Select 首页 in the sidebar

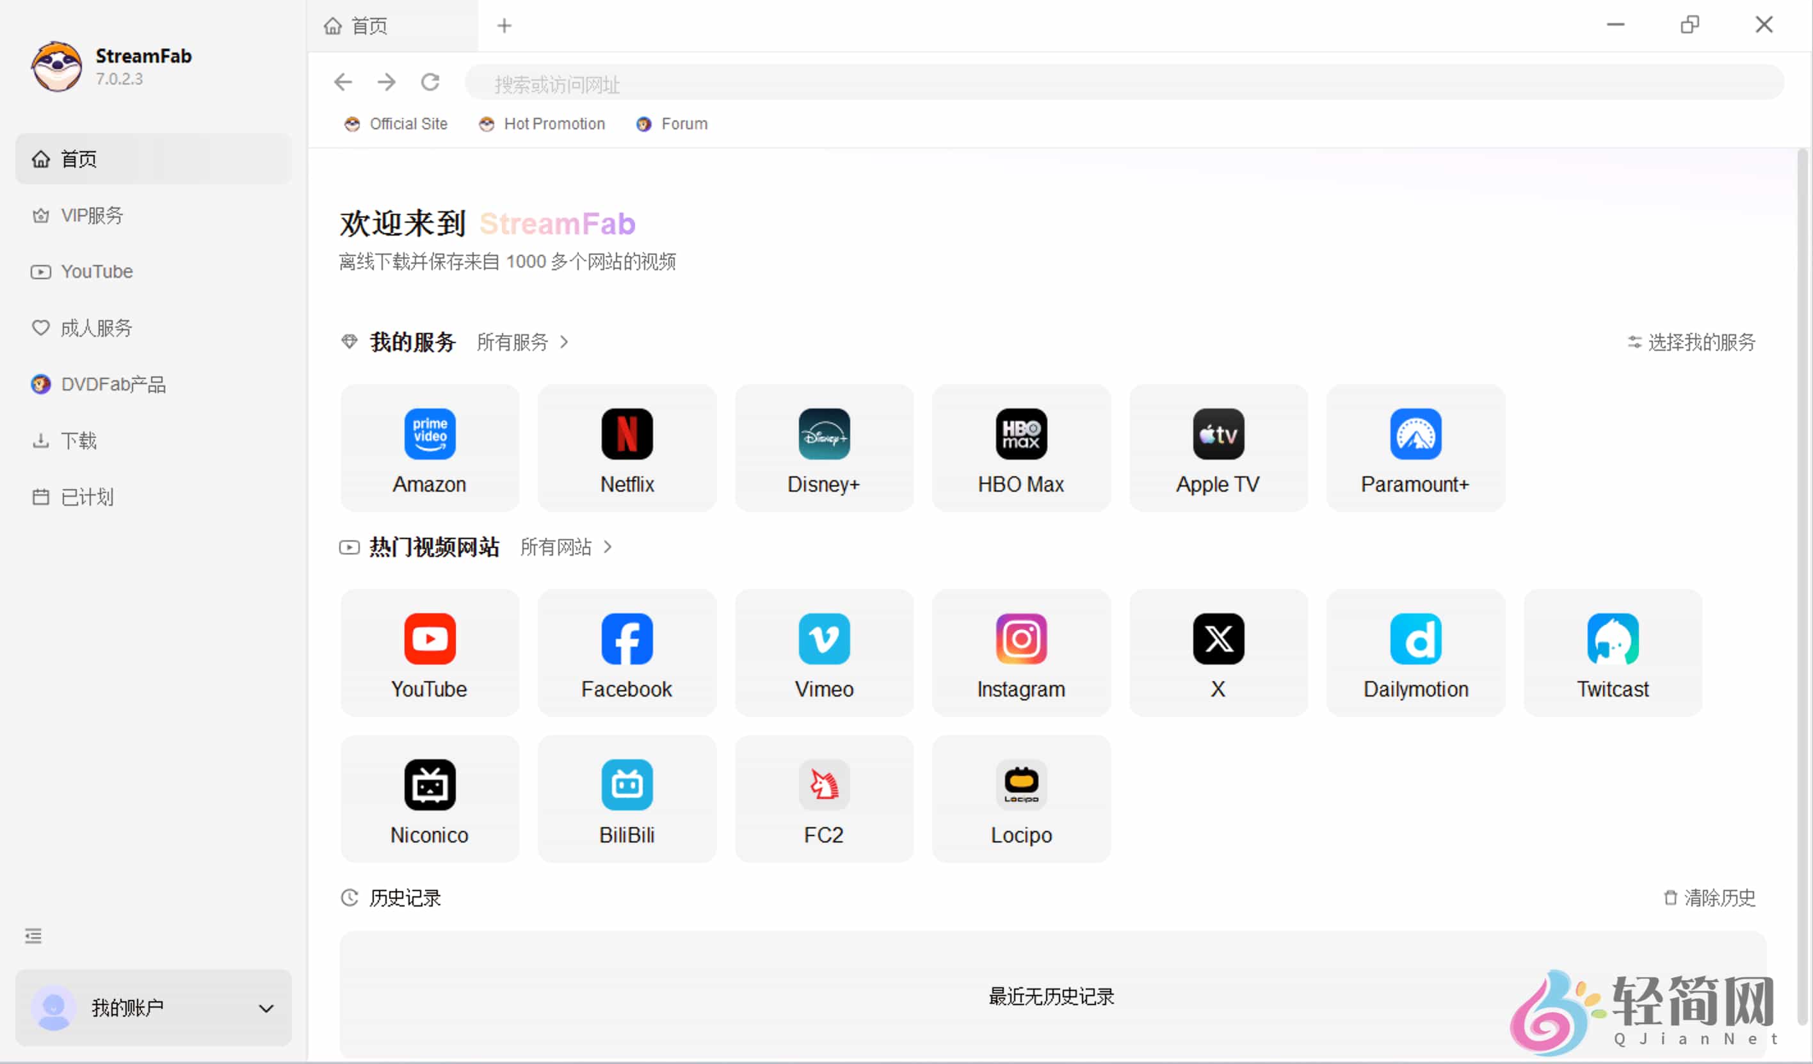click(153, 158)
